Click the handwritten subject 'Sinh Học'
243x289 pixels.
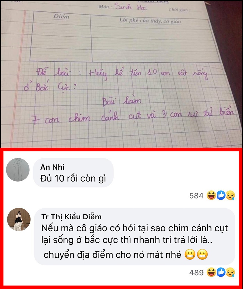130,7
